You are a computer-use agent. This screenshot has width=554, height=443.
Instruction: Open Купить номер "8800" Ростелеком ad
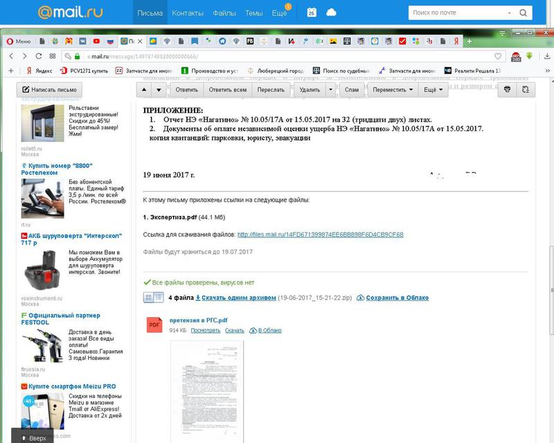pos(57,169)
